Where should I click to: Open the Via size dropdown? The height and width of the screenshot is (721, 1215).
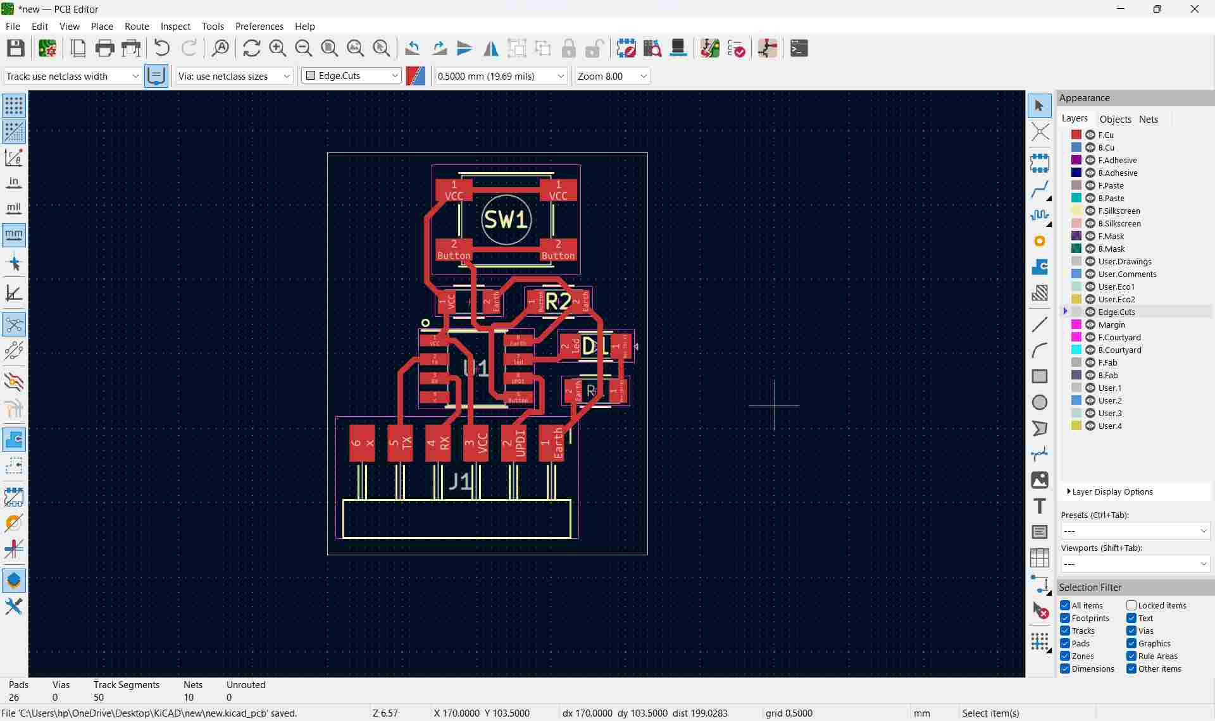coord(286,76)
